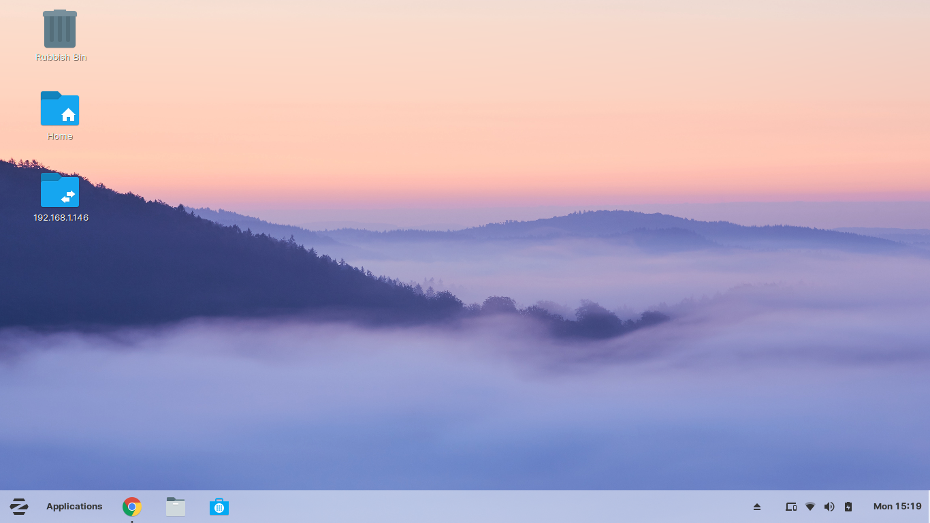Open the connected devices tray icon
930x523 pixels.
point(791,507)
